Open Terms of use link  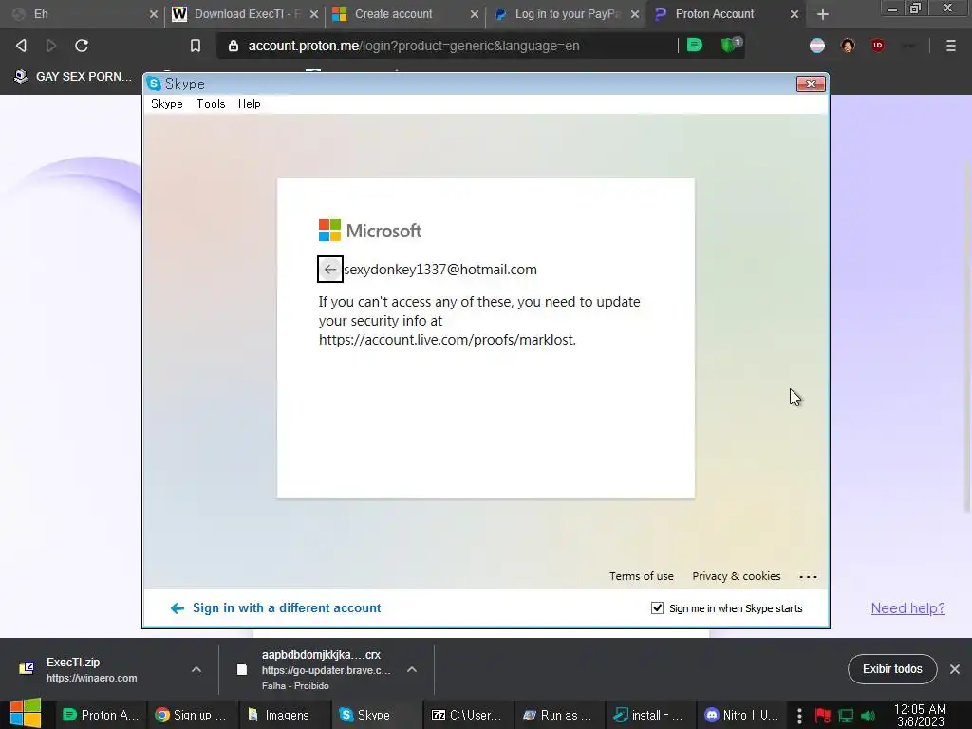point(641,576)
